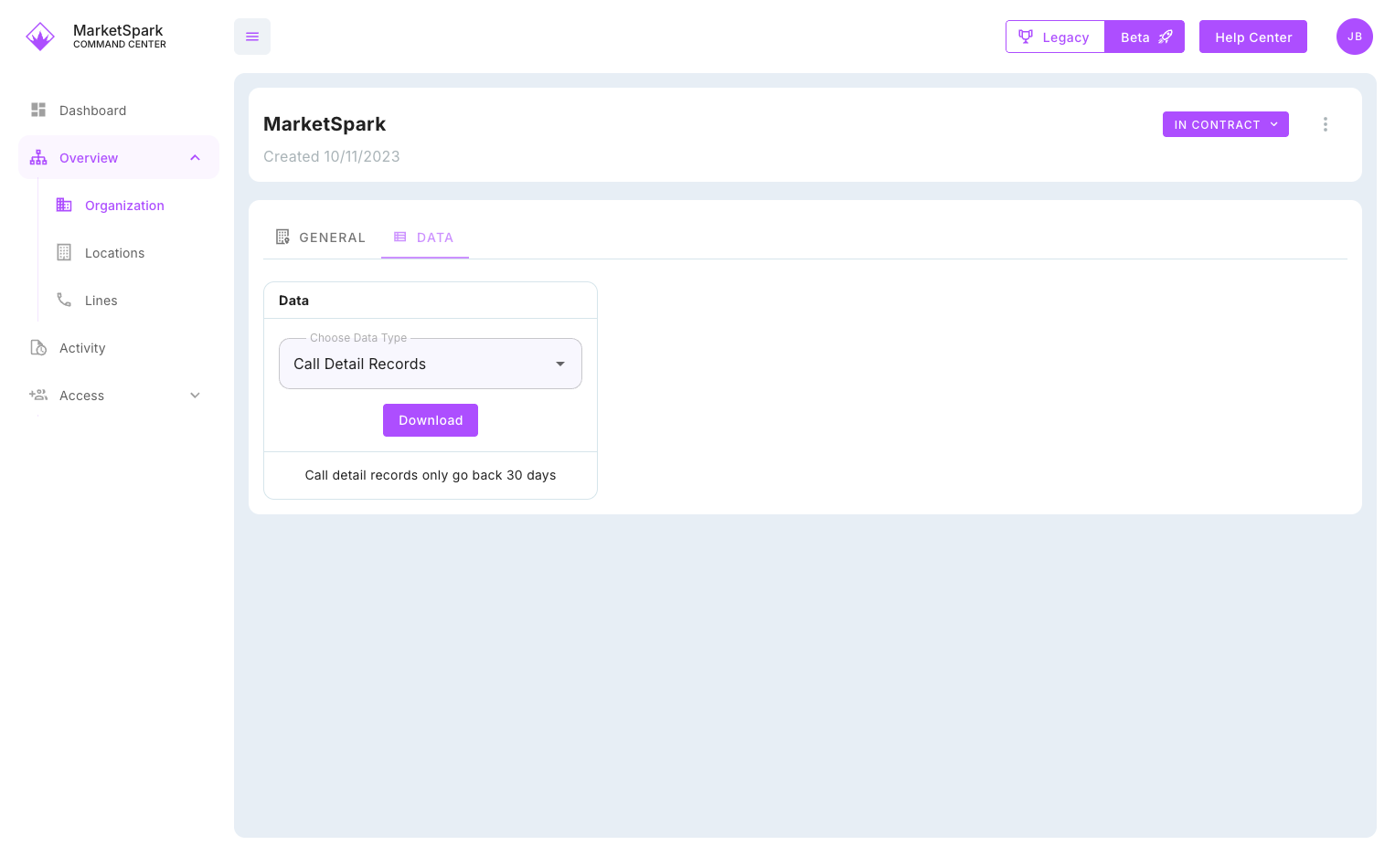Open the Choose Data Type dropdown
Image resolution: width=1395 pixels, height=856 pixels.
click(430, 364)
